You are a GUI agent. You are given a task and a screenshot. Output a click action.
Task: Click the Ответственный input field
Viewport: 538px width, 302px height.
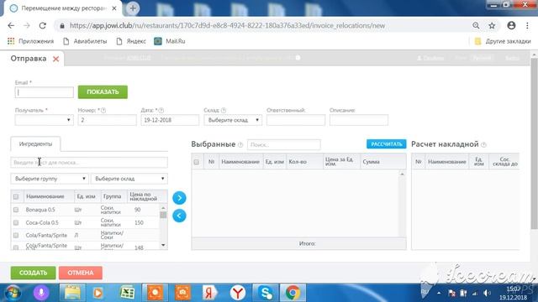[x=296, y=120]
